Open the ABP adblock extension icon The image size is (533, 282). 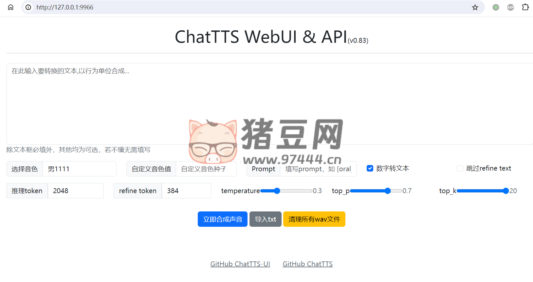(x=510, y=7)
